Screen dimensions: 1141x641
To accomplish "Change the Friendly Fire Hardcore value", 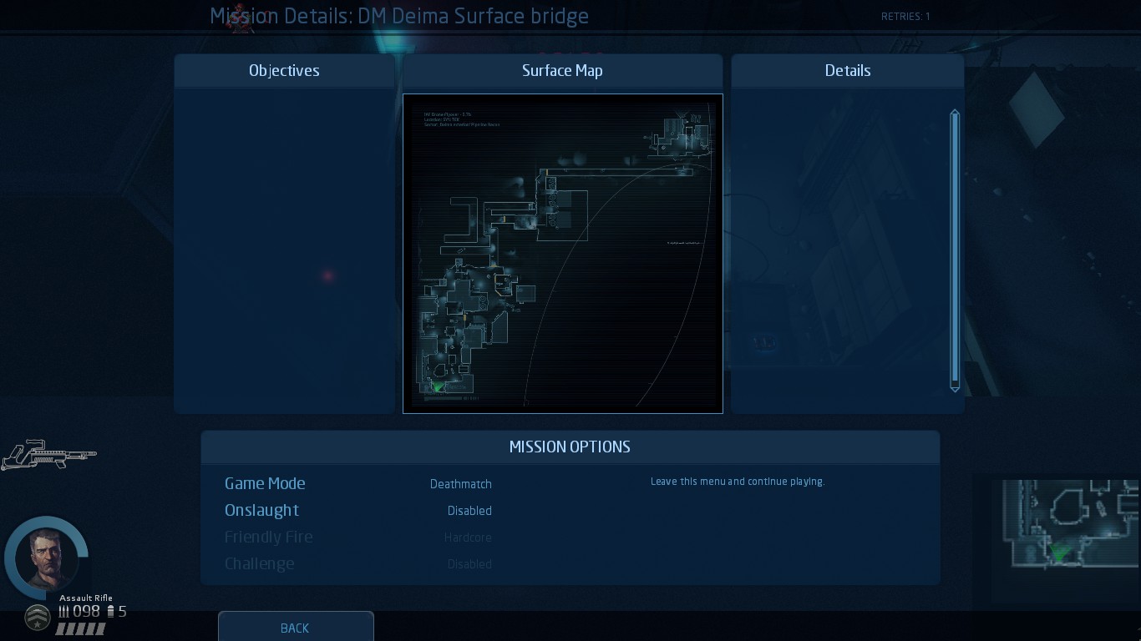I will pos(468,538).
